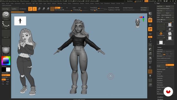Toggle the Floor grid
The image size is (177, 100).
(150, 25)
